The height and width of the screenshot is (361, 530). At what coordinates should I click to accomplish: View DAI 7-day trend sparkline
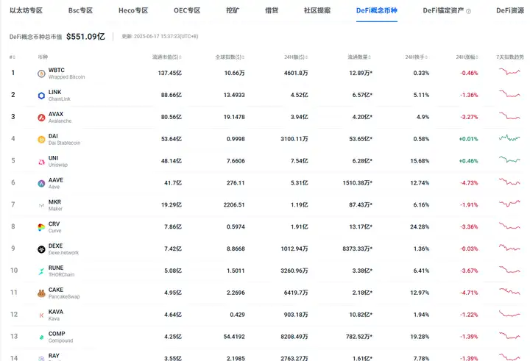click(x=509, y=137)
